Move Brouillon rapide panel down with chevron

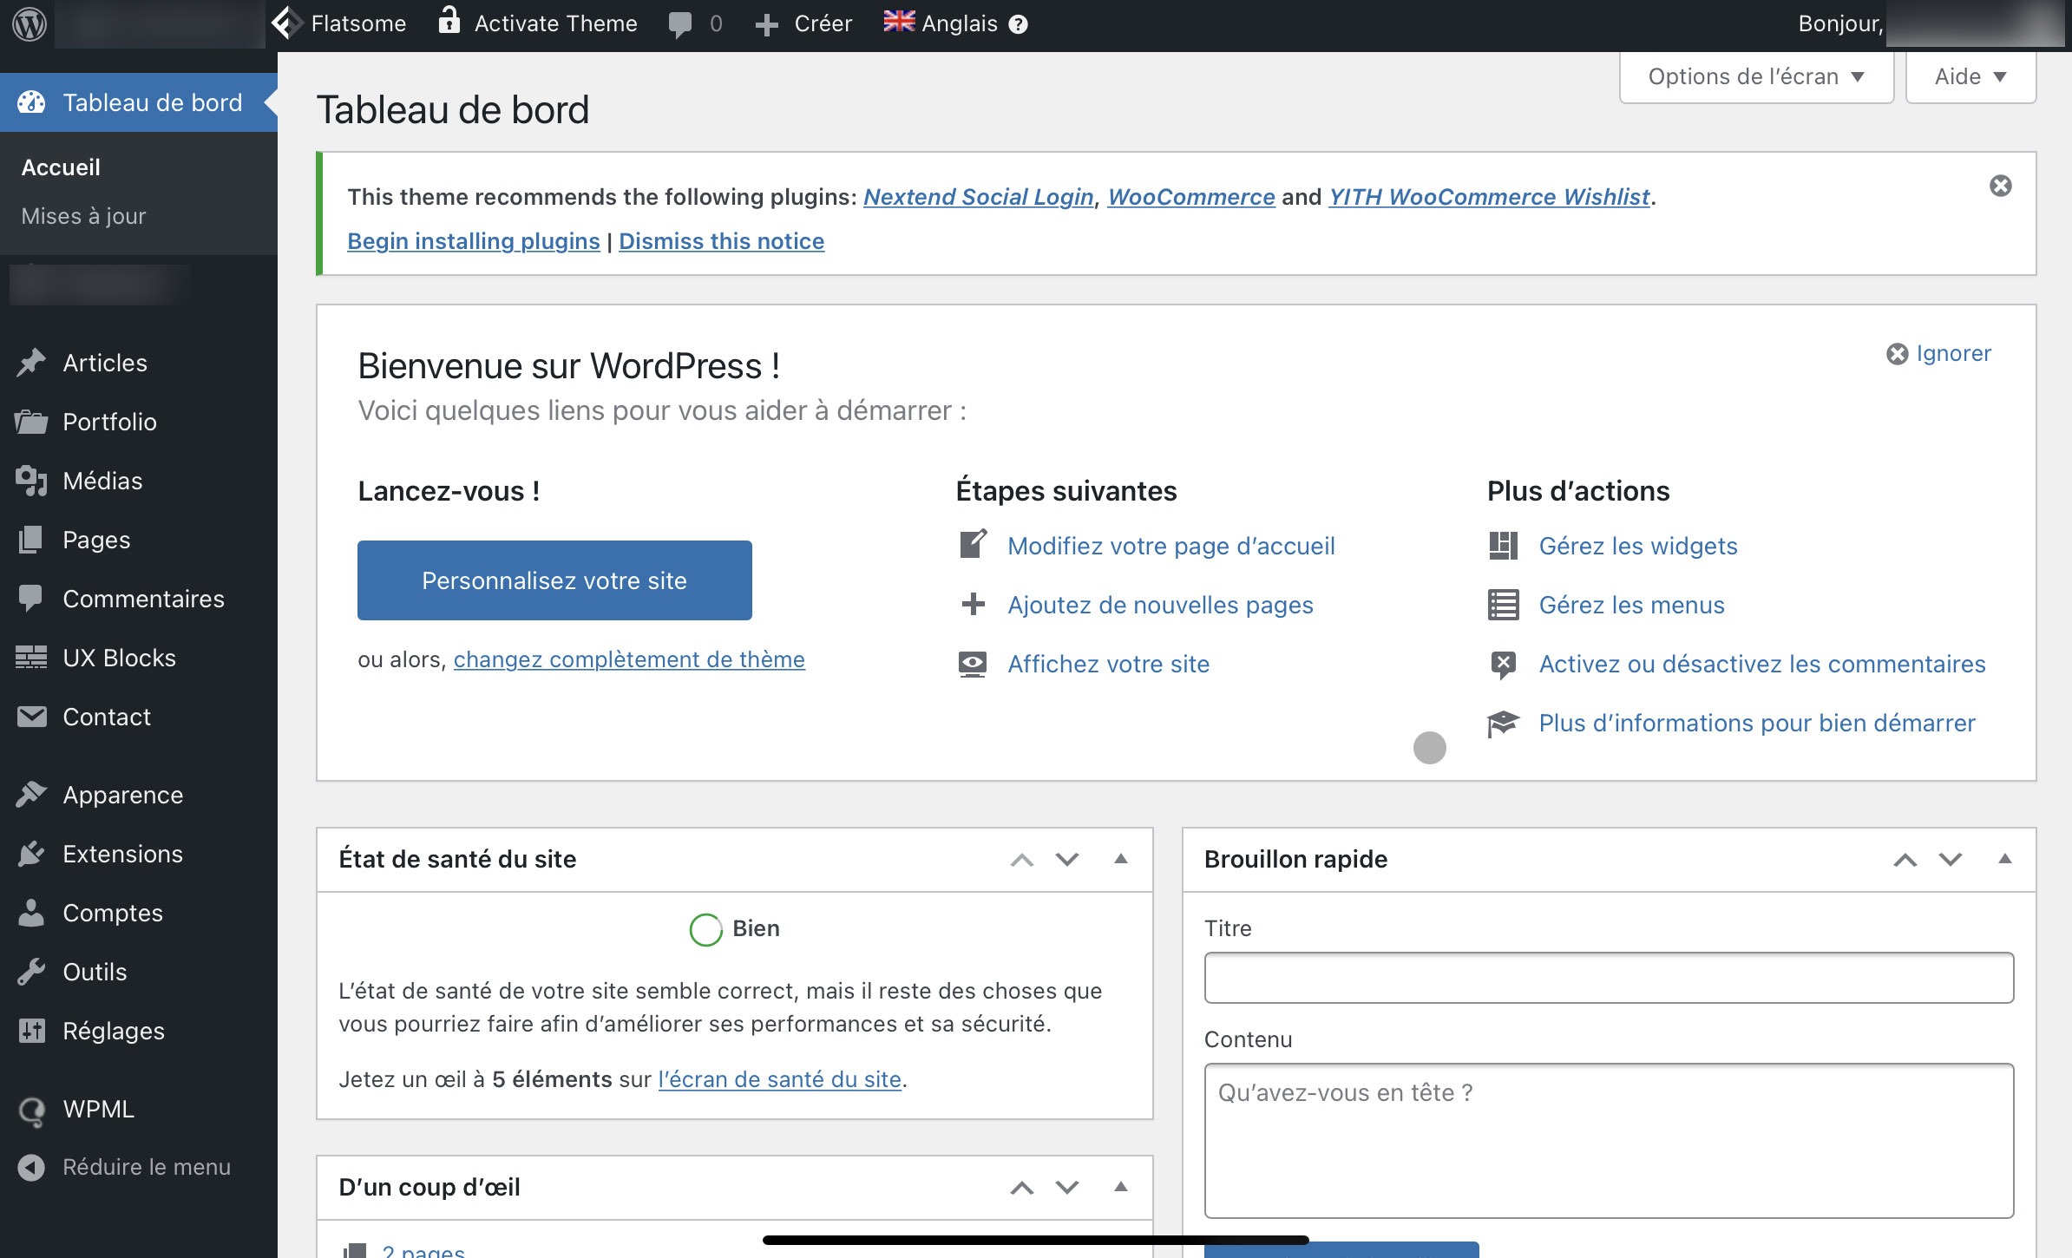point(1951,859)
